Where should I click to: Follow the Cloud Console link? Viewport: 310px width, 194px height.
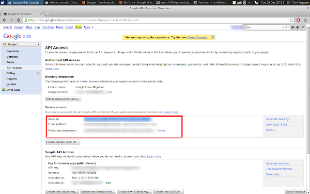click(198, 37)
